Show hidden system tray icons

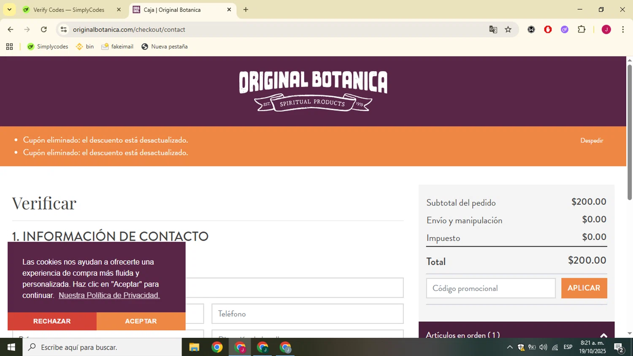[x=510, y=347]
